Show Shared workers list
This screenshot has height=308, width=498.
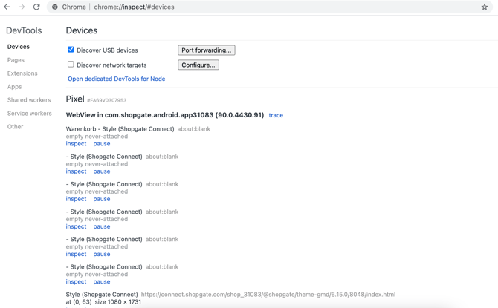[x=29, y=100]
